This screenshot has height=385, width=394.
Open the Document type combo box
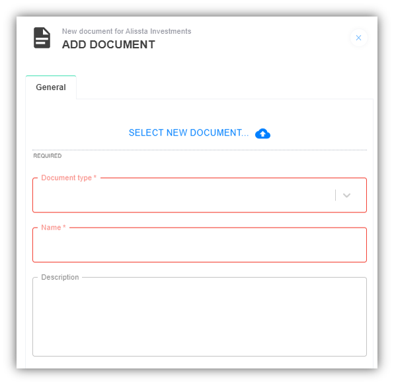point(200,195)
